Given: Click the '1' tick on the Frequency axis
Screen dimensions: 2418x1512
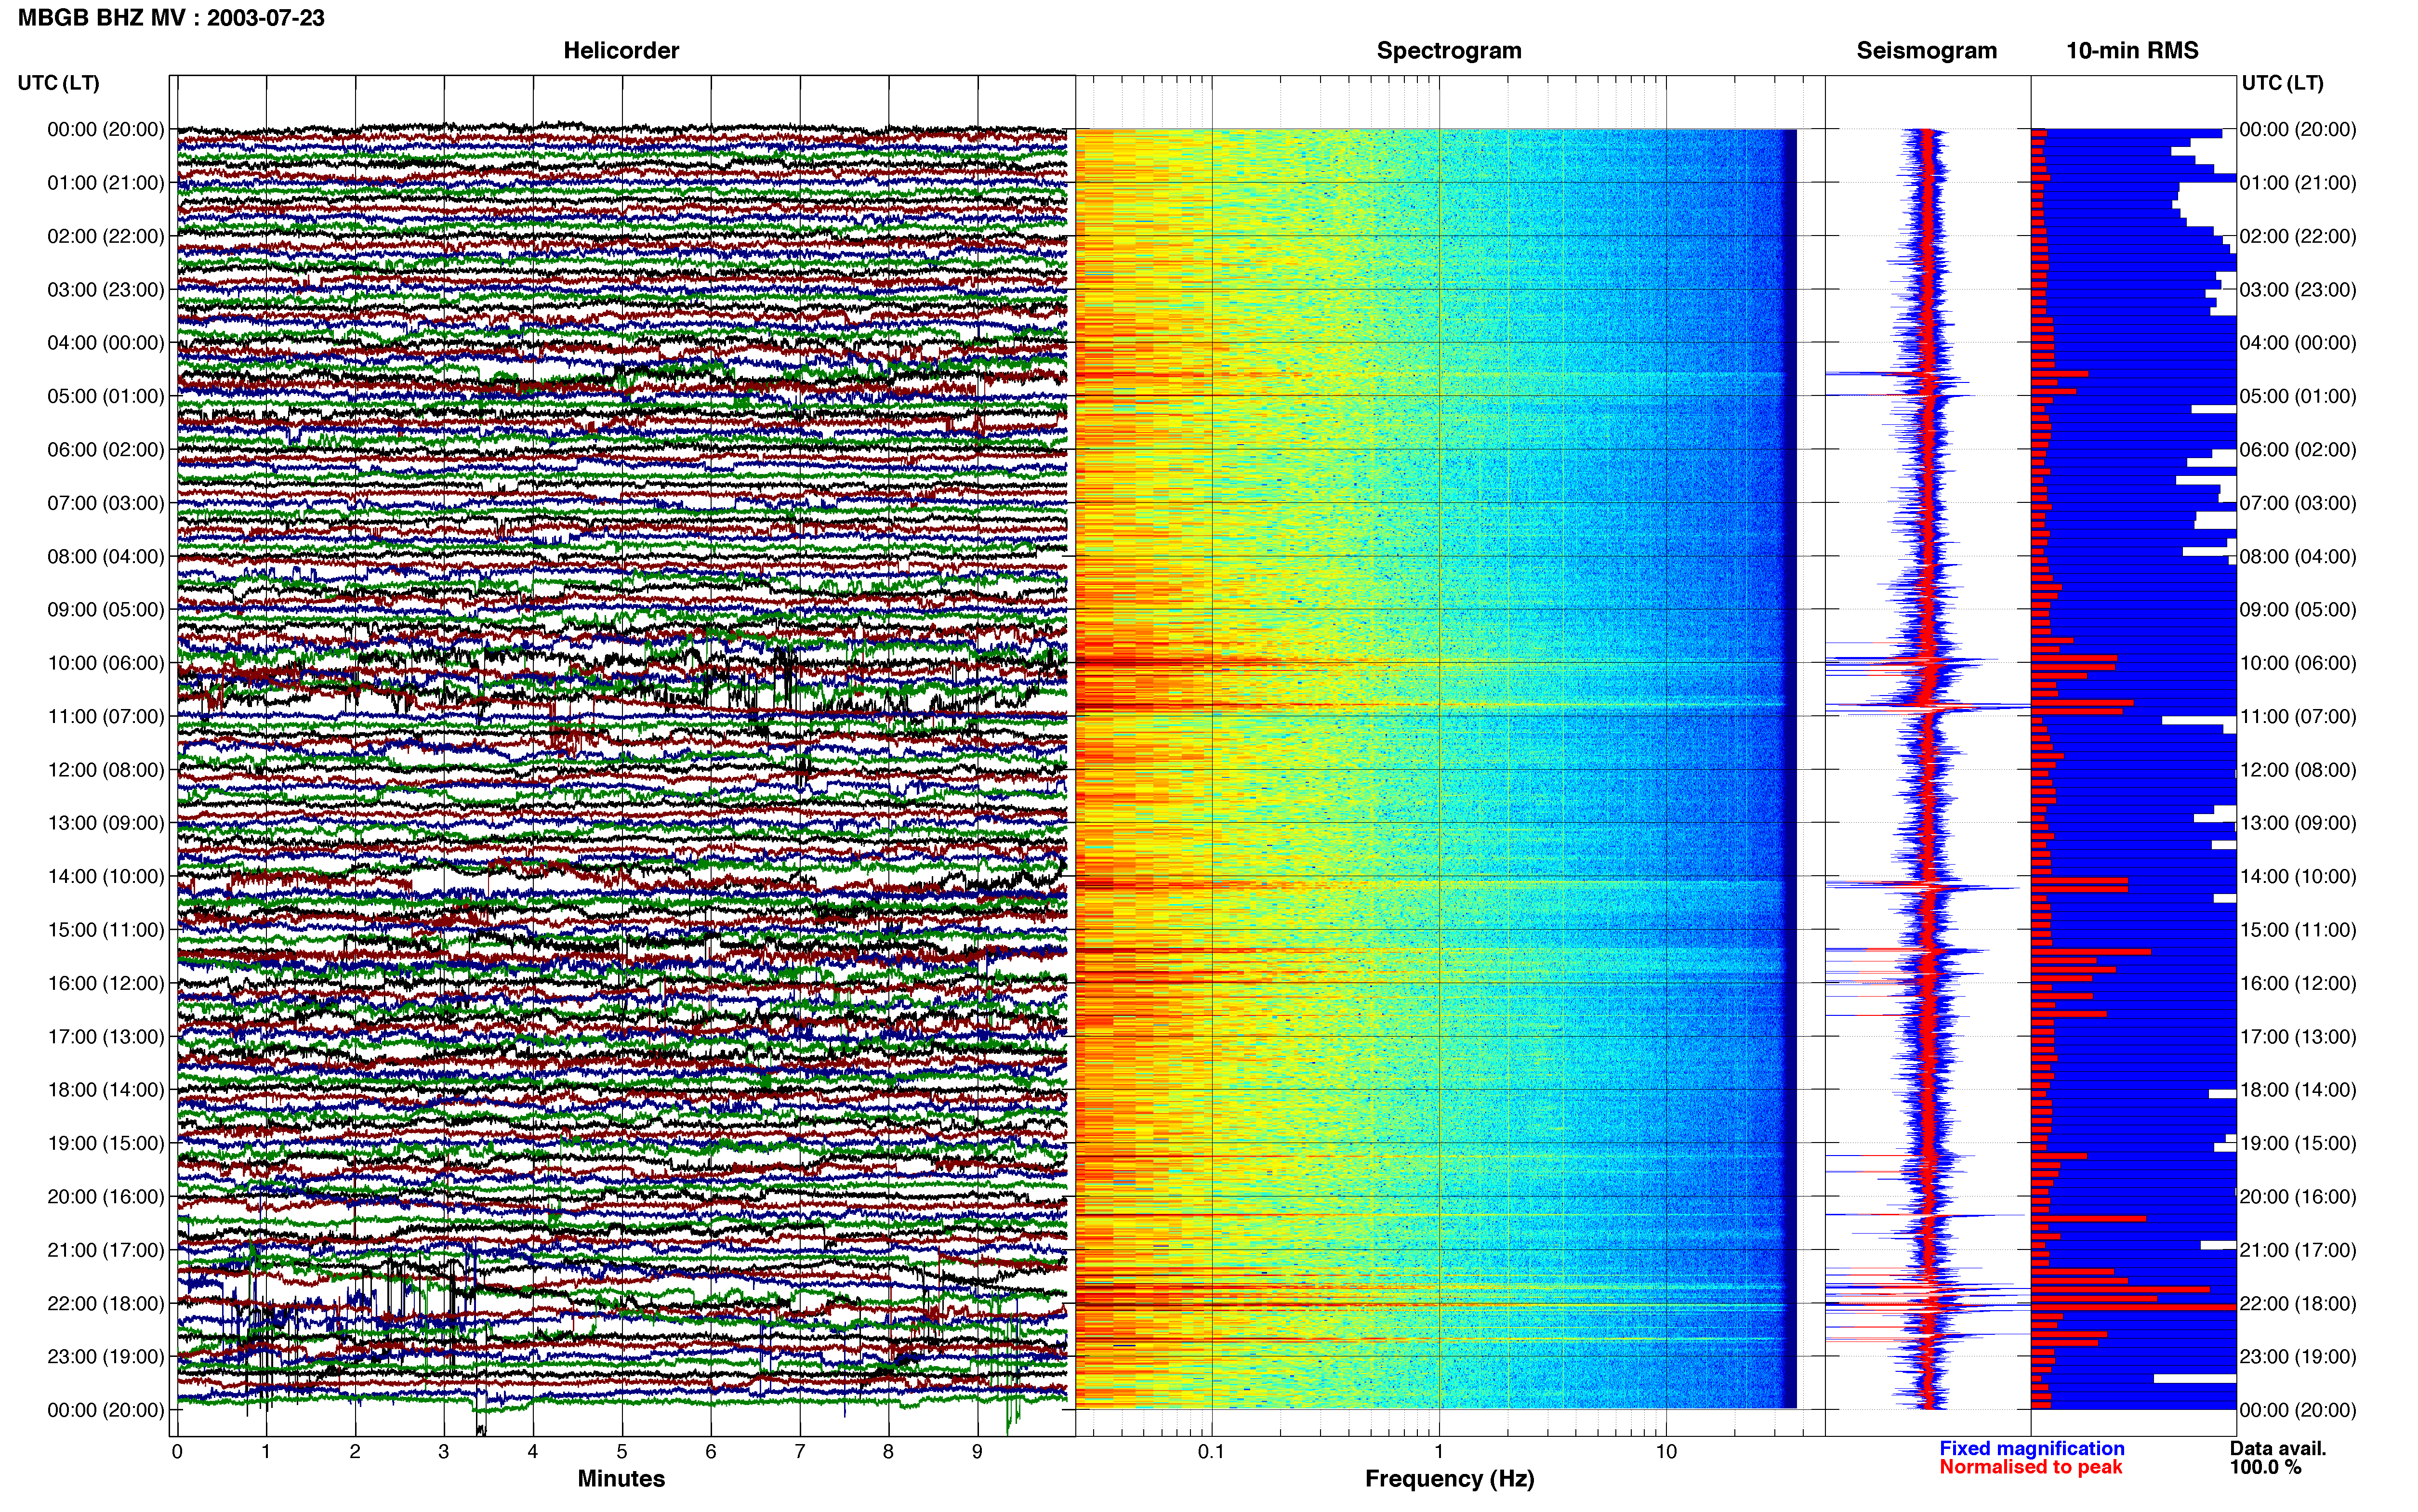Looking at the screenshot, I should pos(1439,1452).
